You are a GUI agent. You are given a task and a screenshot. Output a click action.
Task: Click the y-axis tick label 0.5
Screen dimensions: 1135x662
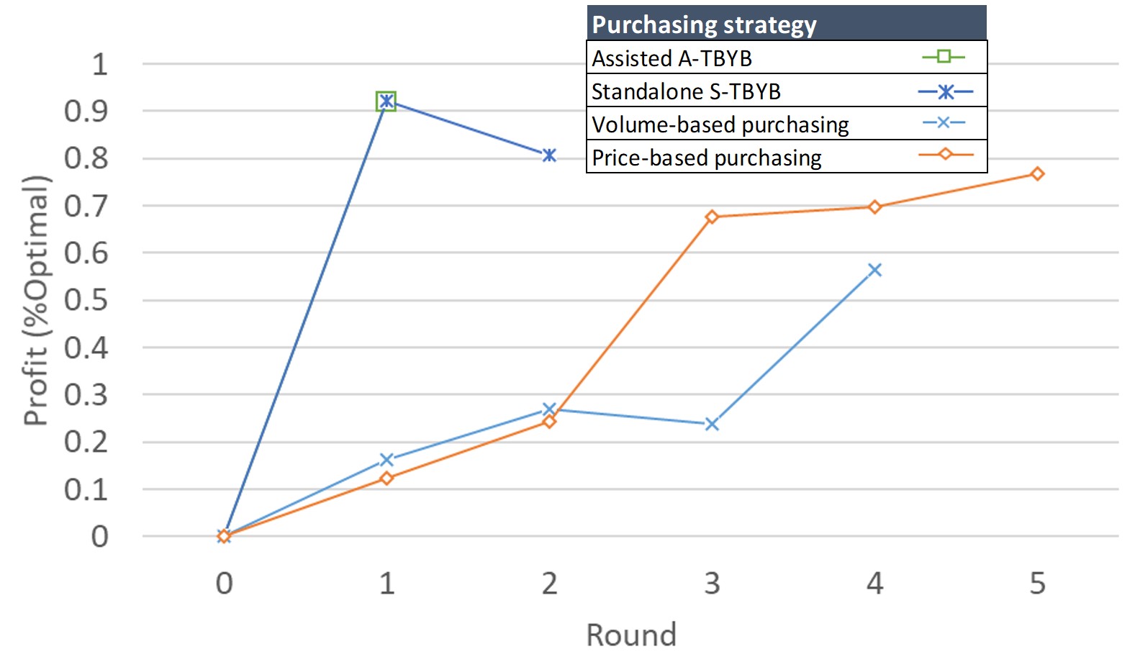tap(86, 301)
